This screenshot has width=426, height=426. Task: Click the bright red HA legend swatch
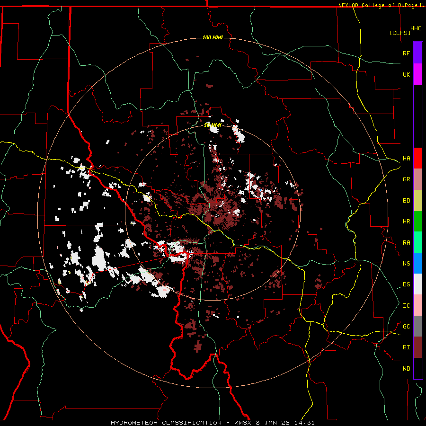tap(418, 158)
